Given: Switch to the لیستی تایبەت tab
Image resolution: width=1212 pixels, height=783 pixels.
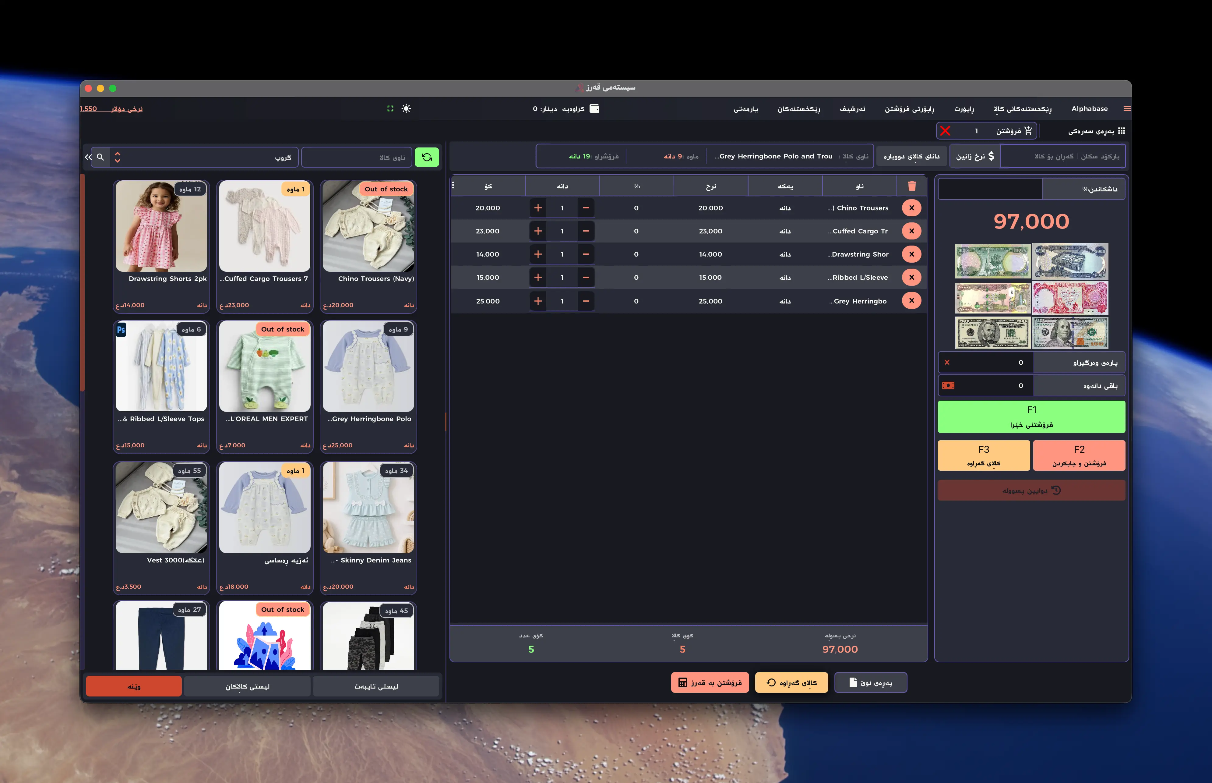Looking at the screenshot, I should pos(376,686).
